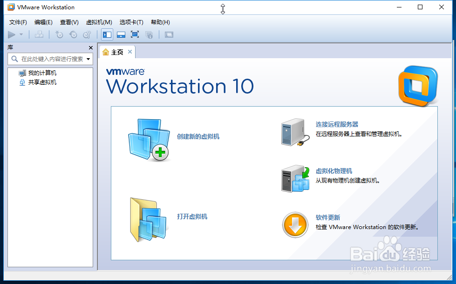456x284 pixels.
Task: Expand the library search dropdown arrow
Action: pos(88,59)
